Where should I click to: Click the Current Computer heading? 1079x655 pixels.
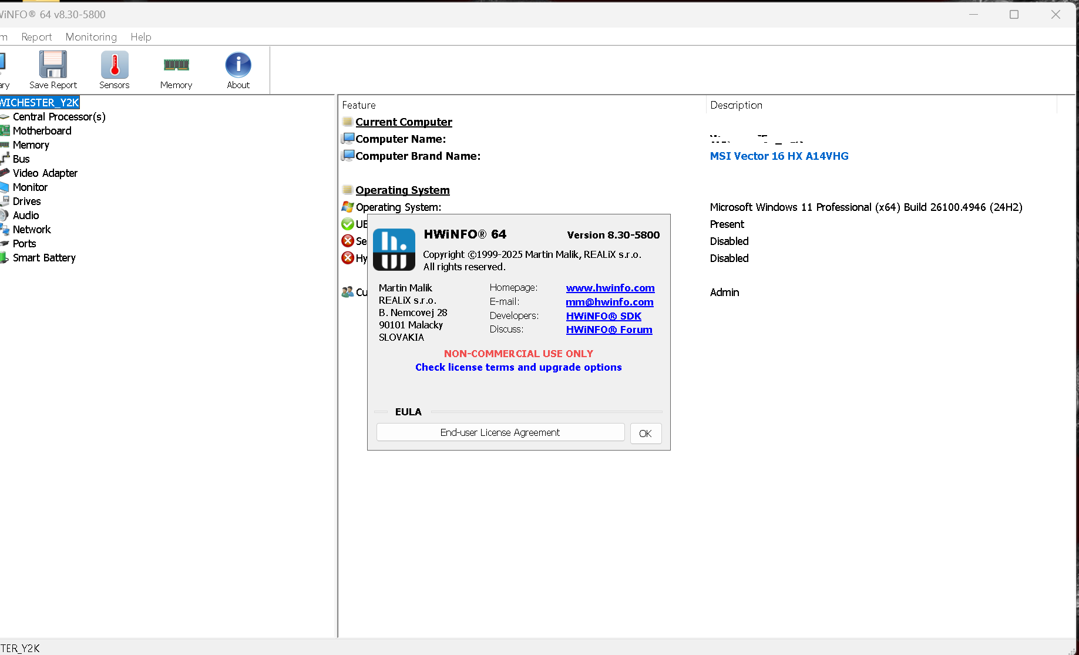pyautogui.click(x=404, y=122)
